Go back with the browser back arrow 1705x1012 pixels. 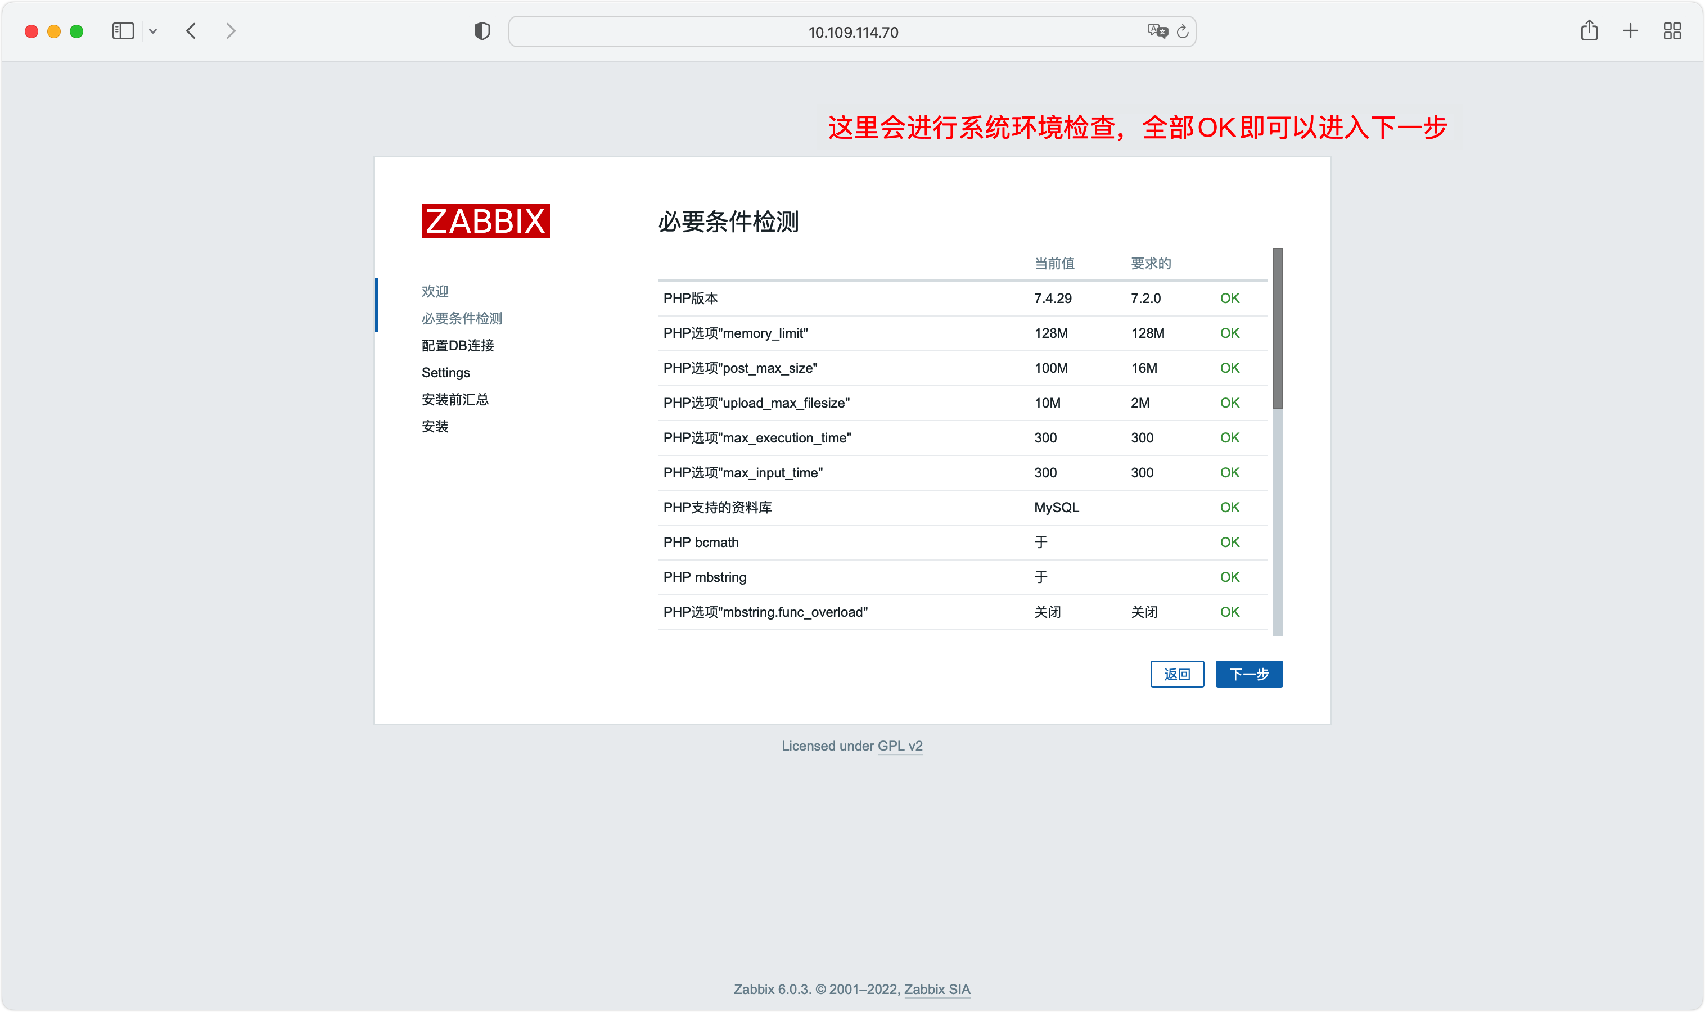(x=191, y=31)
